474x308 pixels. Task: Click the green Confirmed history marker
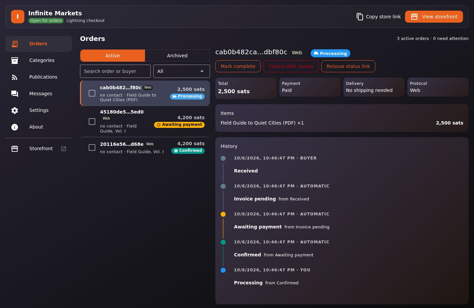pos(223,242)
